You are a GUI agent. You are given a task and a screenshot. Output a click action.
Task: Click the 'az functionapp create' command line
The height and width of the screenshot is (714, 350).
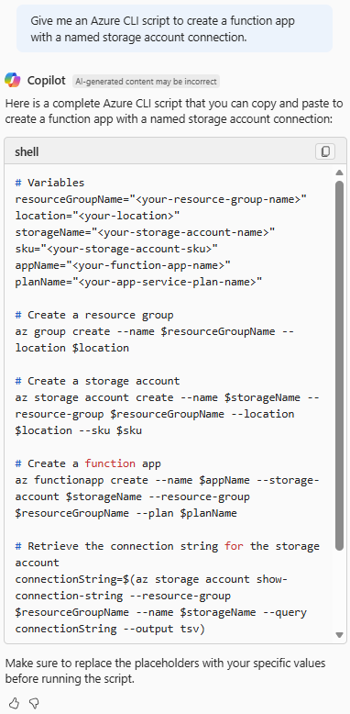tap(168, 480)
